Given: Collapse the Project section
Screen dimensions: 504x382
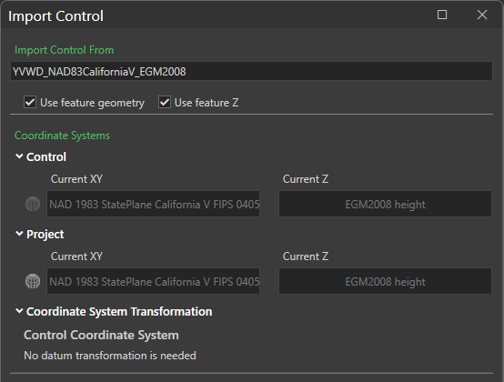Looking at the screenshot, I should coord(19,234).
